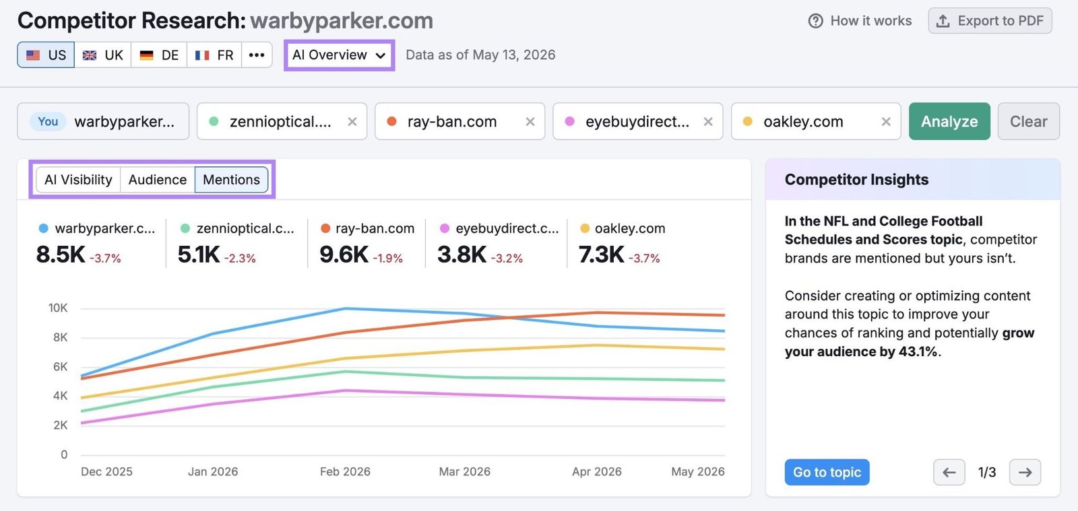Switch to the Audience tab
1078x511 pixels.
[x=158, y=180]
